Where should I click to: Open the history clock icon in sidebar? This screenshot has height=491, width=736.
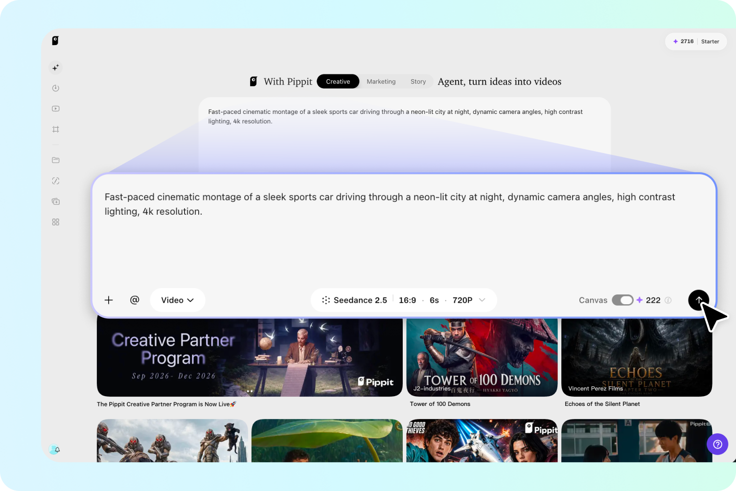pyautogui.click(x=56, y=88)
